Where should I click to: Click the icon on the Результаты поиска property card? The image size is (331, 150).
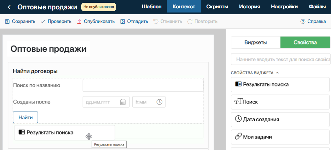point(238,84)
